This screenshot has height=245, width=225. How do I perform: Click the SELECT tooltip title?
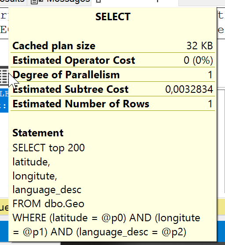(113, 17)
